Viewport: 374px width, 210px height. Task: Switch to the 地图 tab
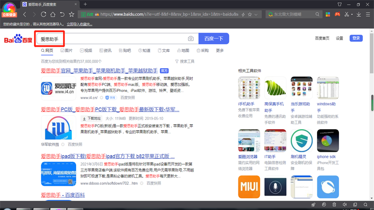(183, 50)
